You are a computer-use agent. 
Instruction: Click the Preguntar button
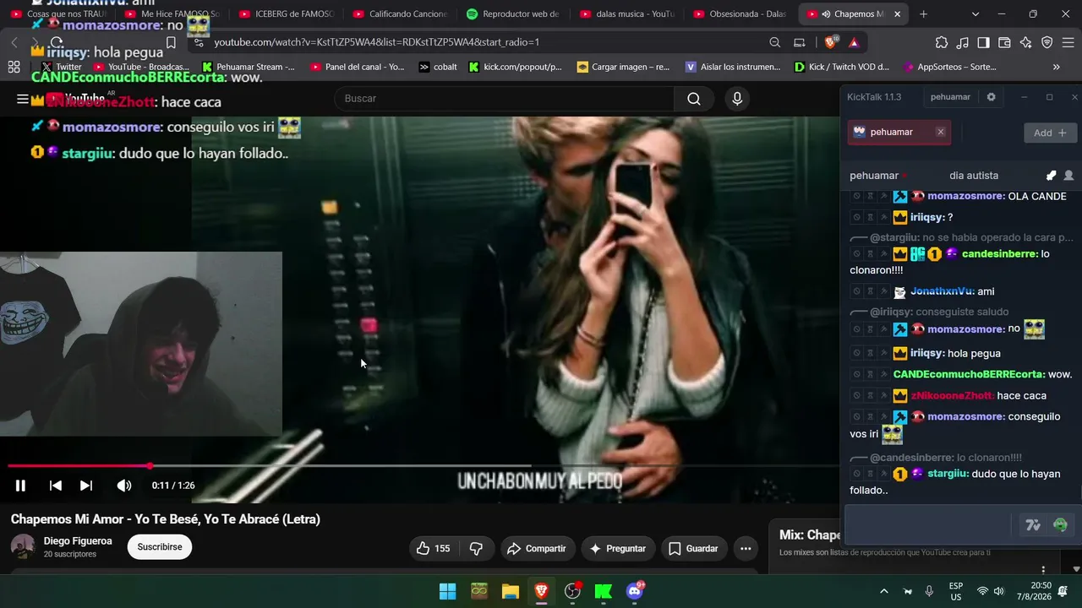point(618,549)
